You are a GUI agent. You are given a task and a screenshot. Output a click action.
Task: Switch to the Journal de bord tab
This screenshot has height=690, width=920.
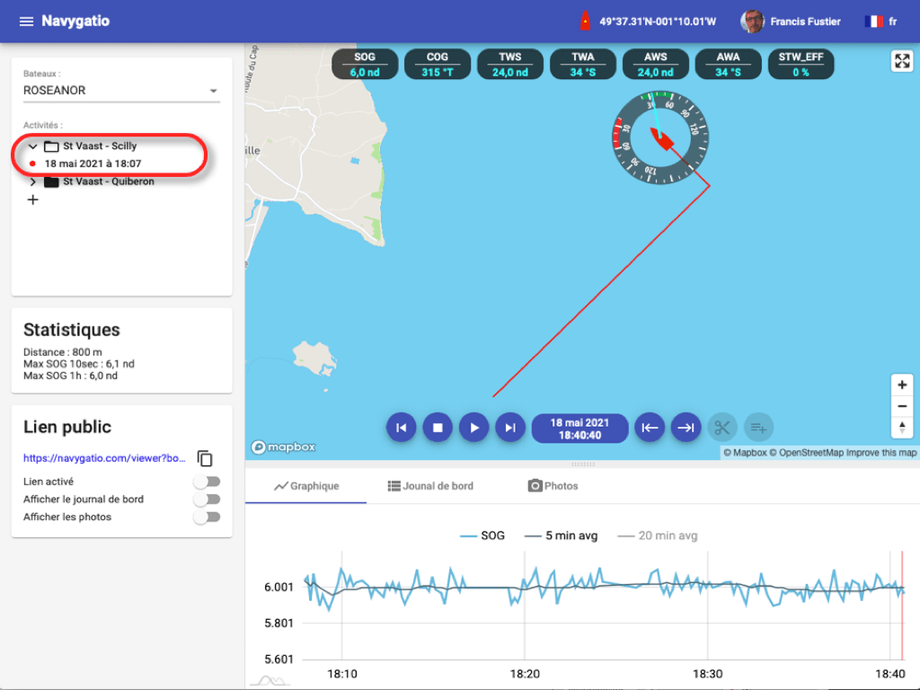click(430, 486)
